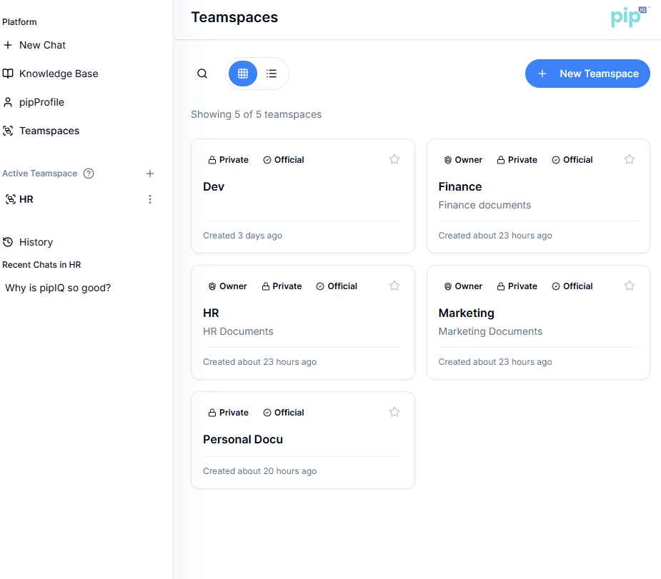Open HR teamspace three-dot options menu
This screenshot has width=661, height=579.
point(150,199)
